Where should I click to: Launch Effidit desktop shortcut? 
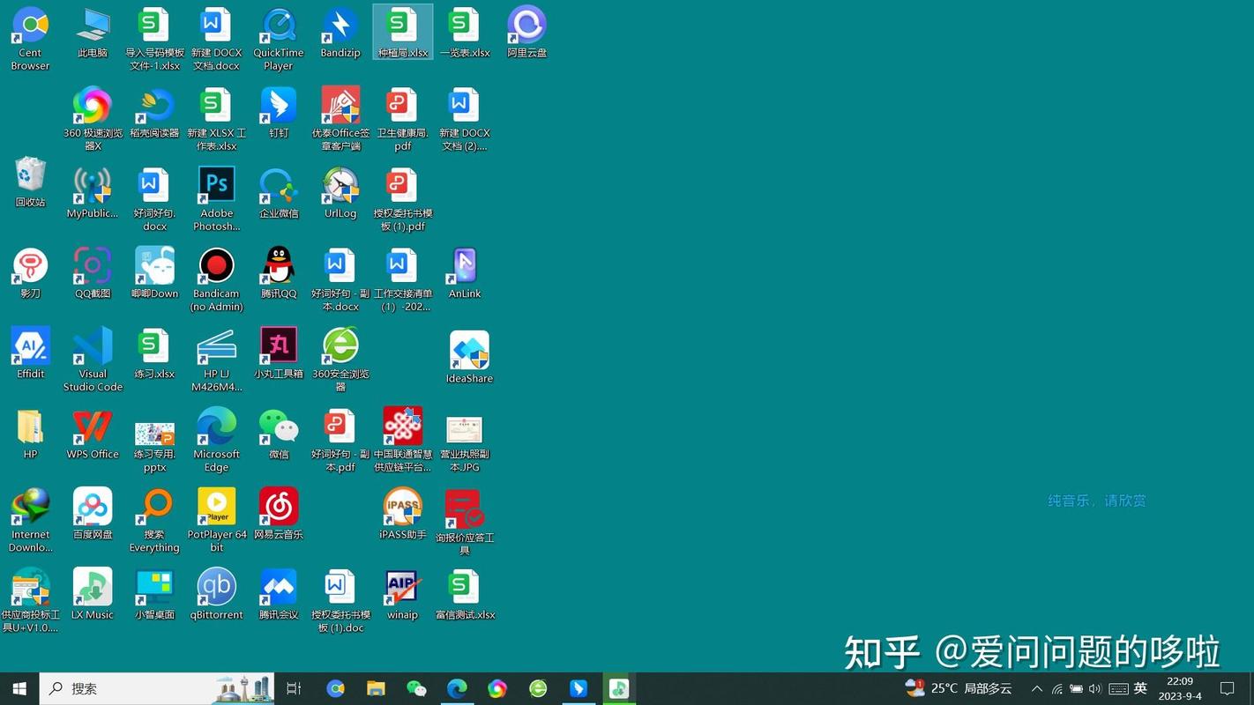[30, 346]
